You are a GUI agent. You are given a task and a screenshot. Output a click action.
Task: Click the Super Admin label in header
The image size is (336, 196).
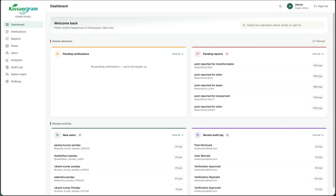302,8
